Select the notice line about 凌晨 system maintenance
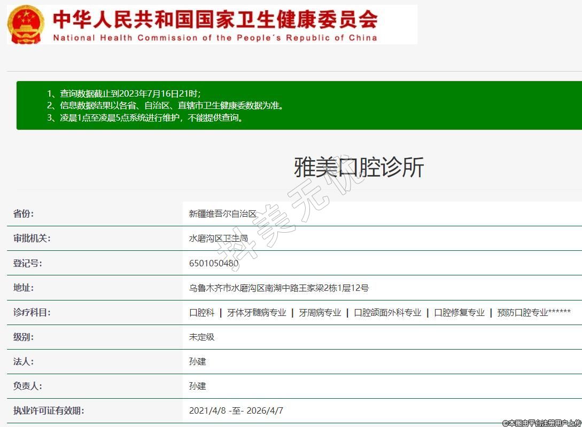The image size is (582, 427). [x=145, y=118]
